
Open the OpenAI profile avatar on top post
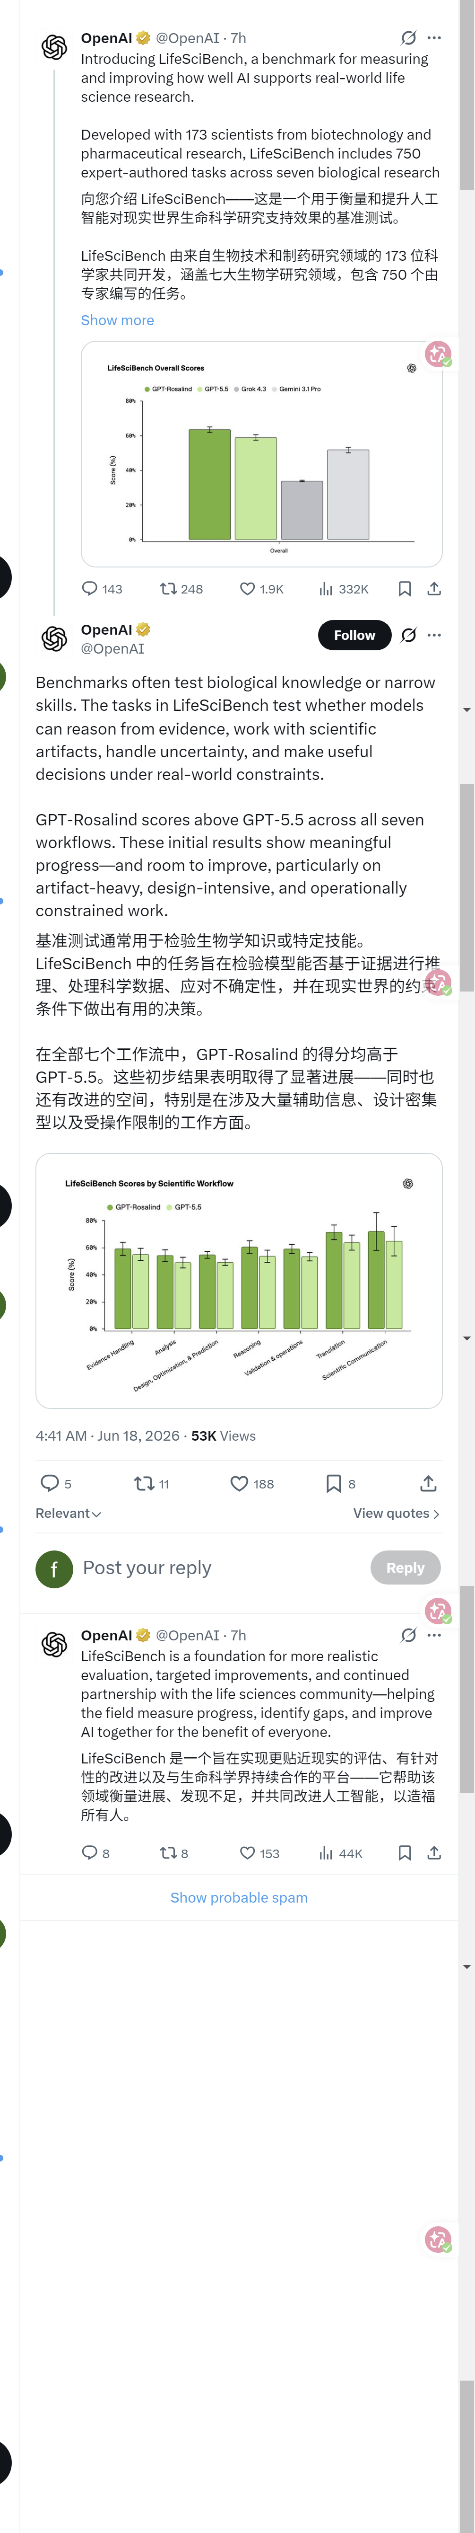click(x=54, y=46)
